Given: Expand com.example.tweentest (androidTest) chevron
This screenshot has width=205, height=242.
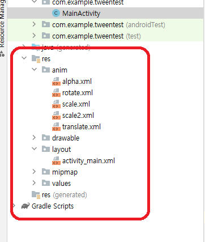Looking at the screenshot, I should click(x=34, y=24).
